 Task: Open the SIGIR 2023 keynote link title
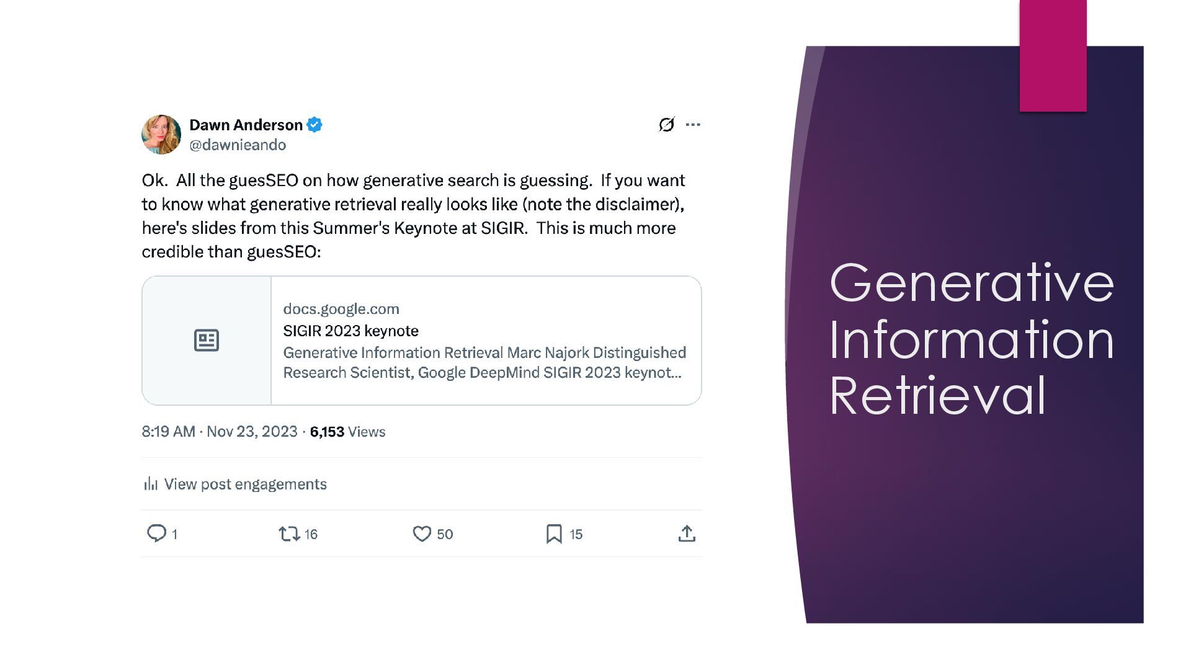tap(350, 331)
